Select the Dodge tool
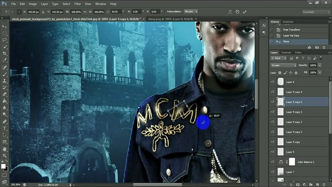 click(x=5, y=115)
